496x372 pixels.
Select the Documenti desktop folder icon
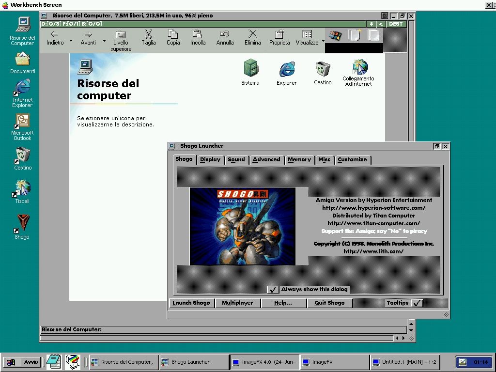point(22,59)
